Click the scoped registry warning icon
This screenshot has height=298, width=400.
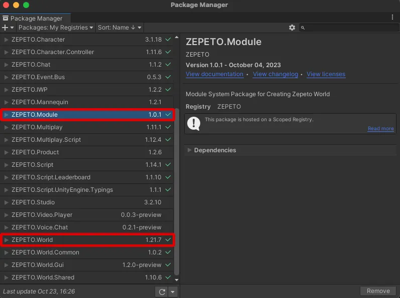click(194, 123)
